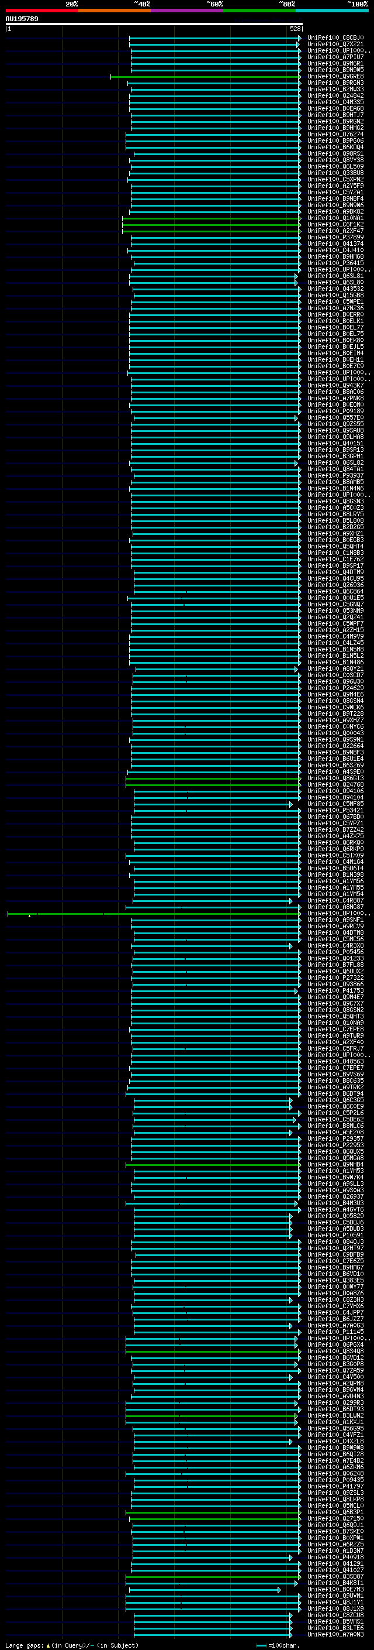Screen dimensions: 374x1650
Task: Click the orange ~40% identity legend bar
Action: pos(115,11)
